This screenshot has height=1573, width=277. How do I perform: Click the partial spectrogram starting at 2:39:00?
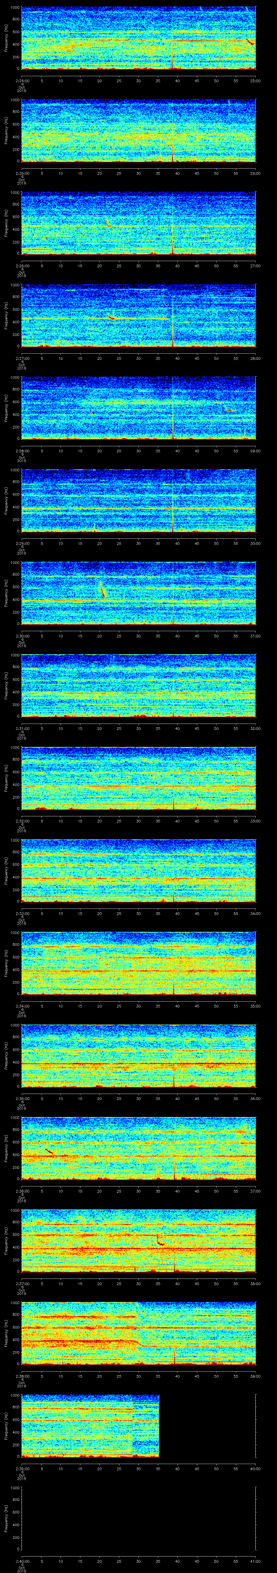pos(90,1426)
